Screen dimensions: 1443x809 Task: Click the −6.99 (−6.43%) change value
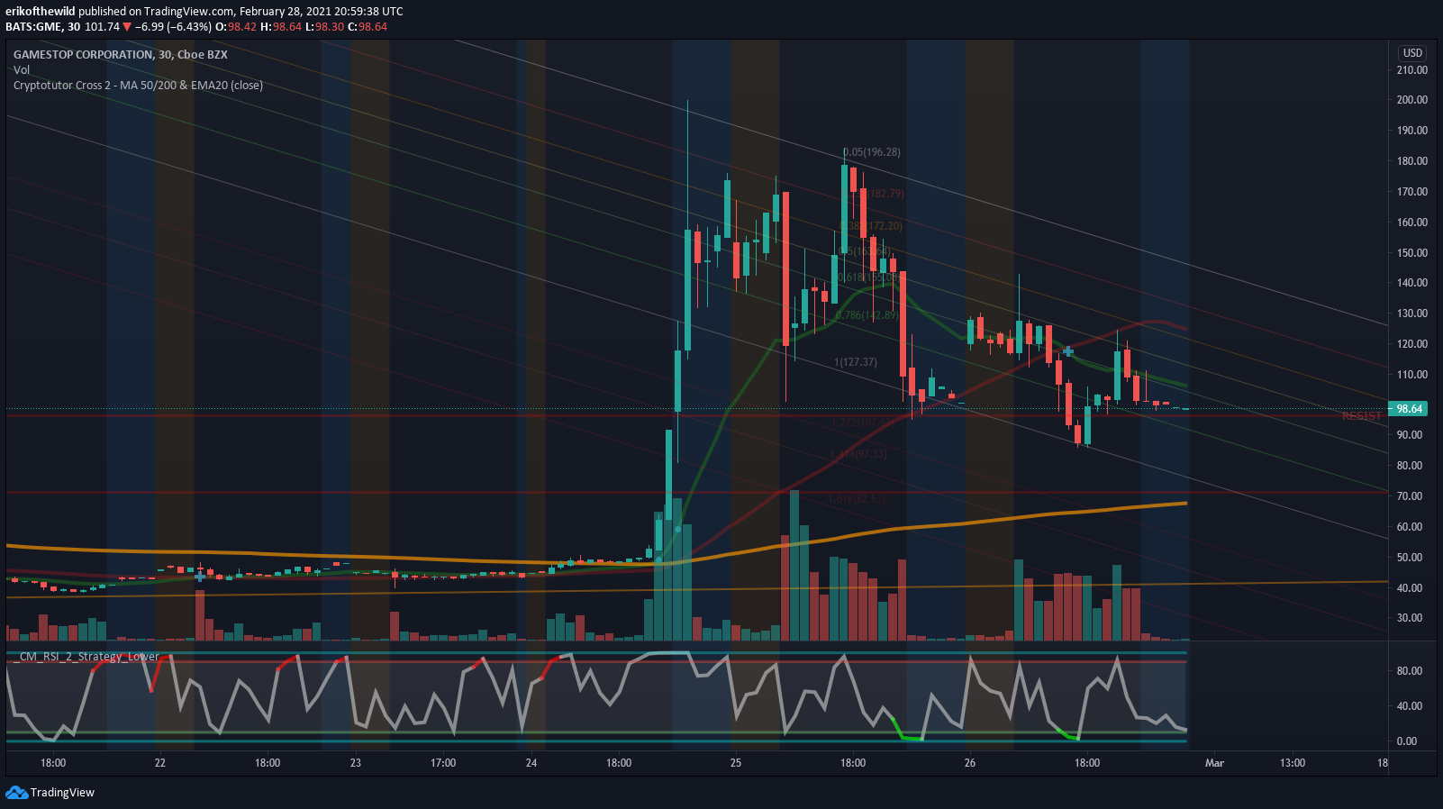click(x=174, y=27)
